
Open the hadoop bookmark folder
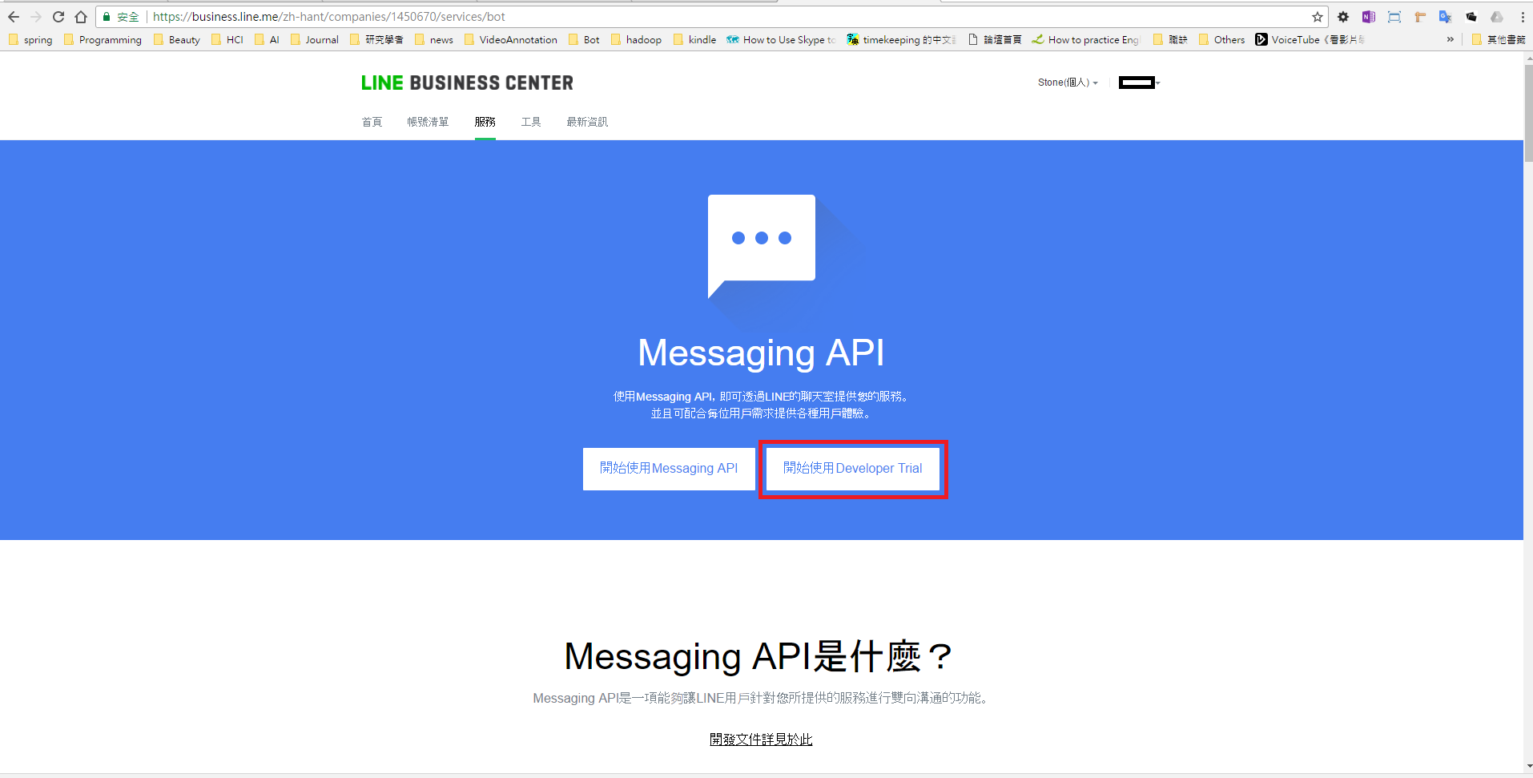(636, 39)
